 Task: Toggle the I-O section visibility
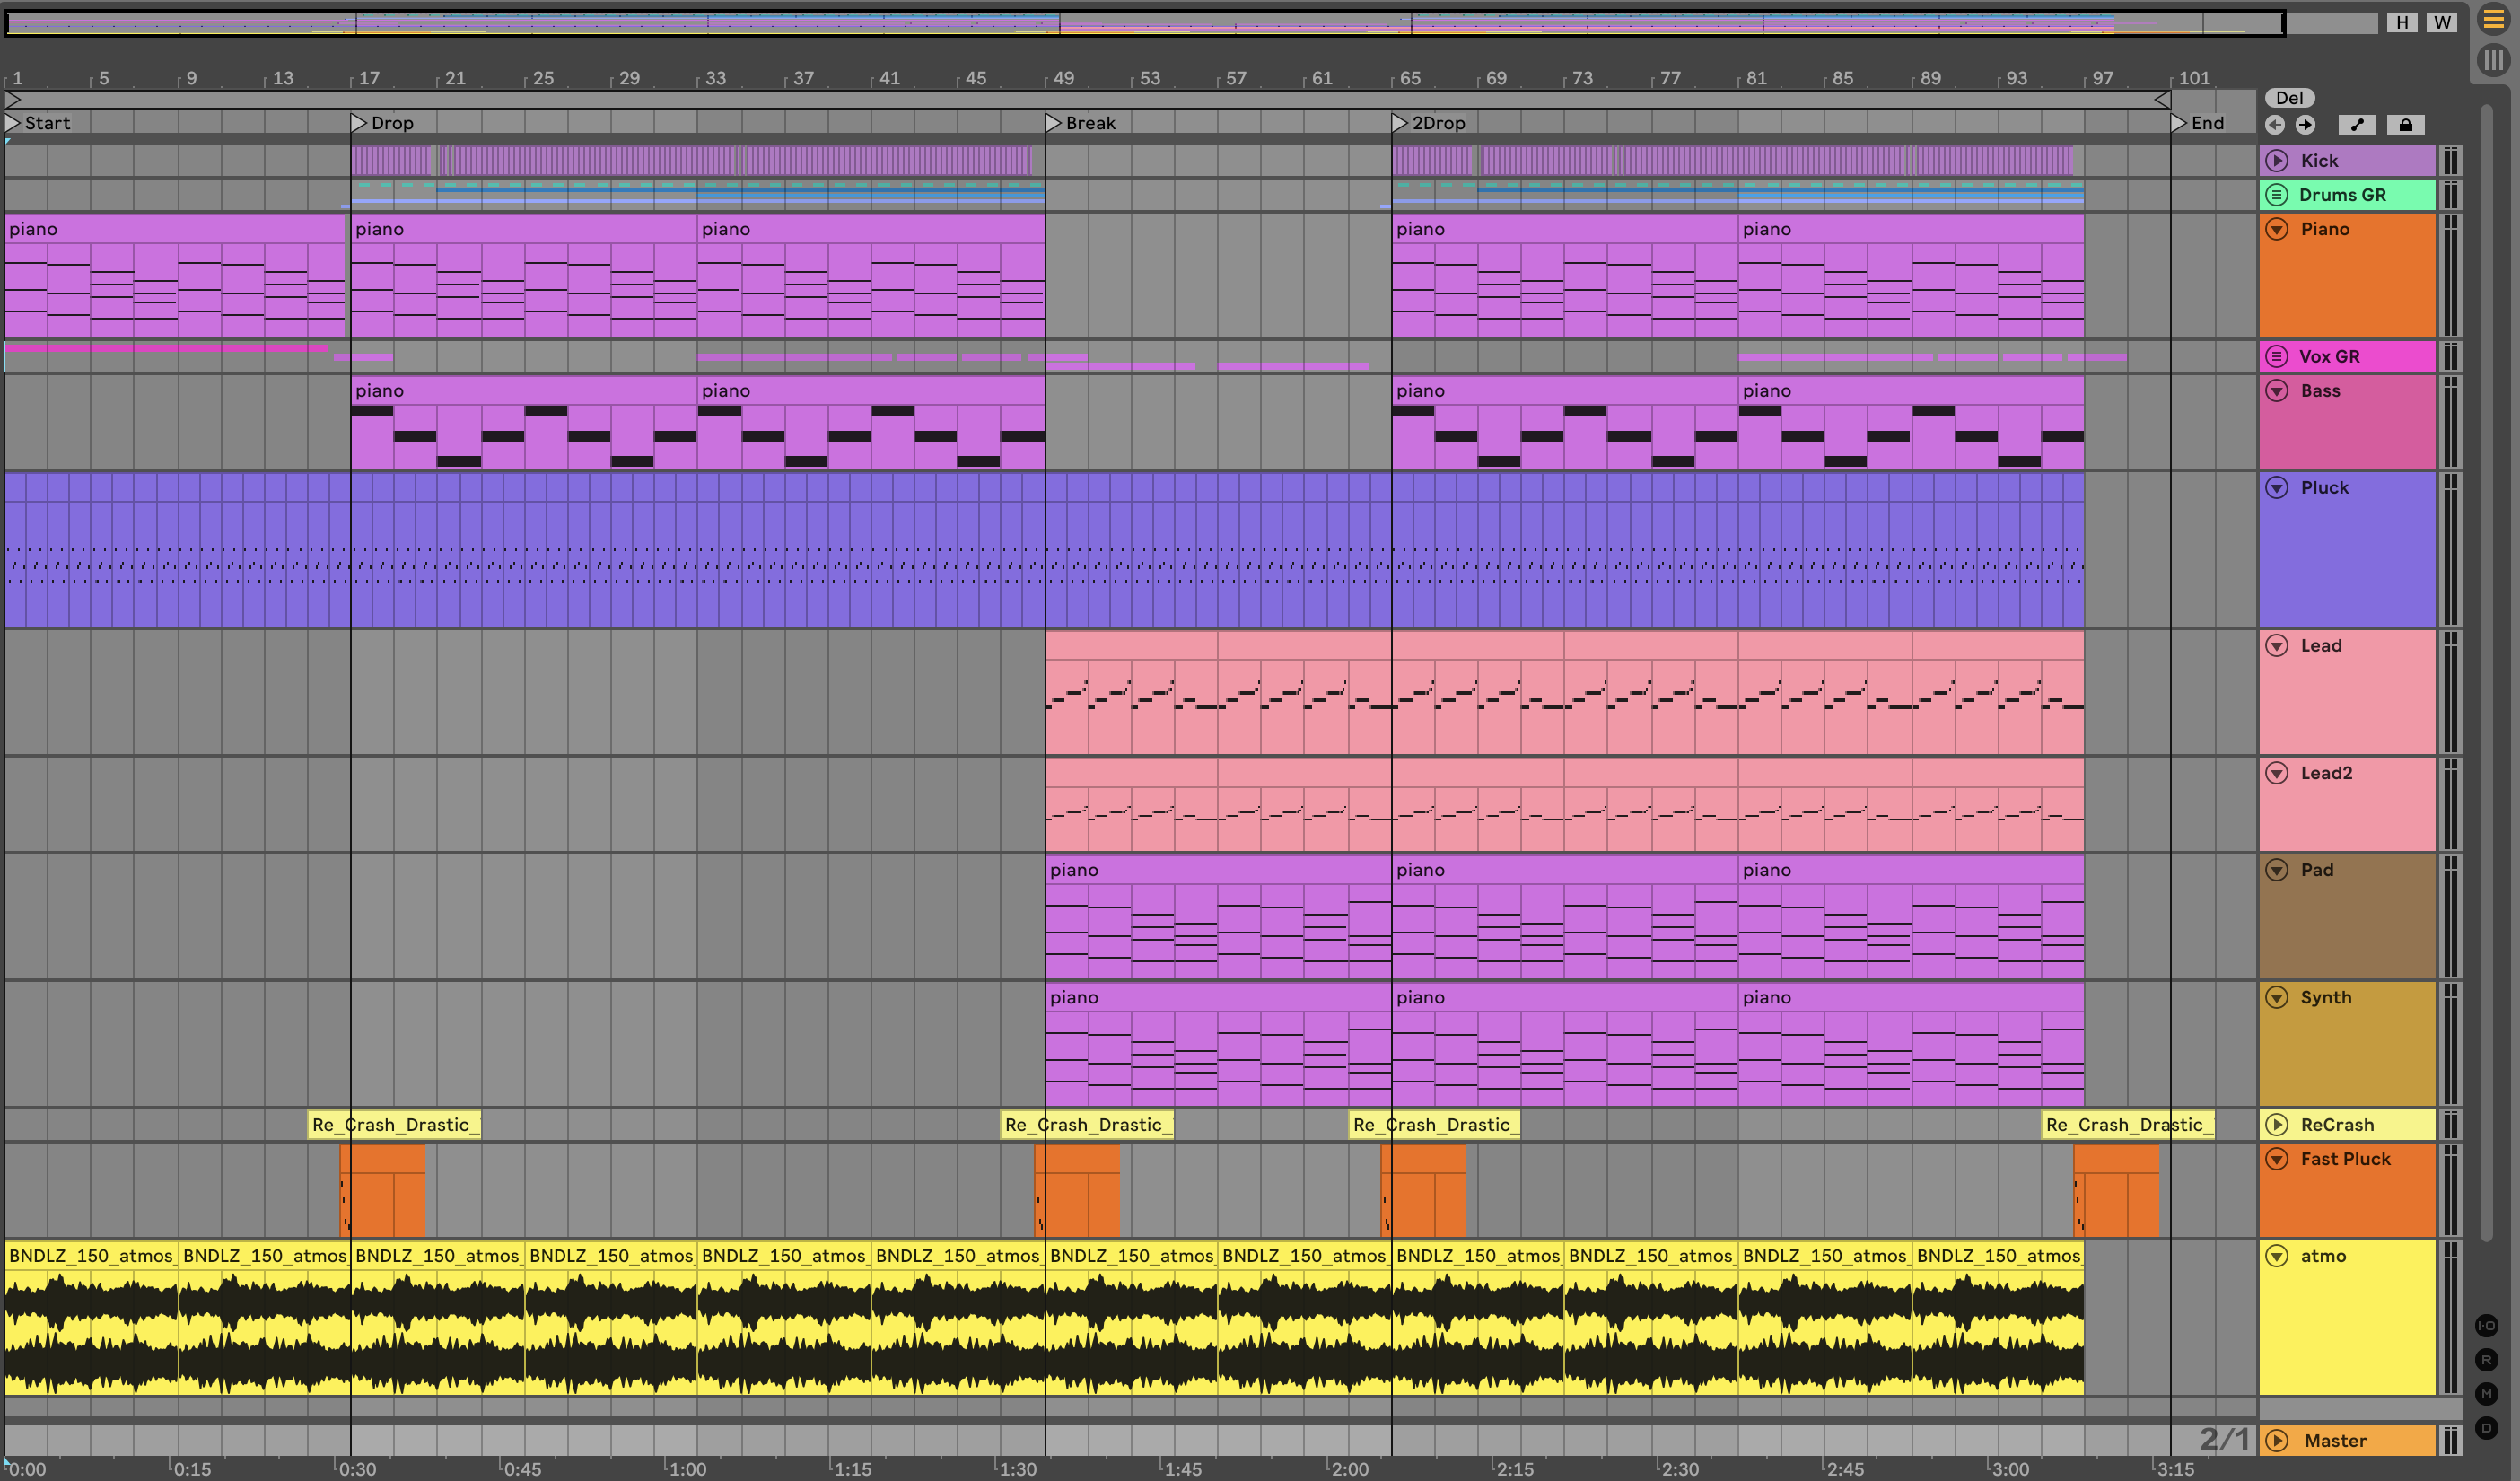click(2486, 1326)
